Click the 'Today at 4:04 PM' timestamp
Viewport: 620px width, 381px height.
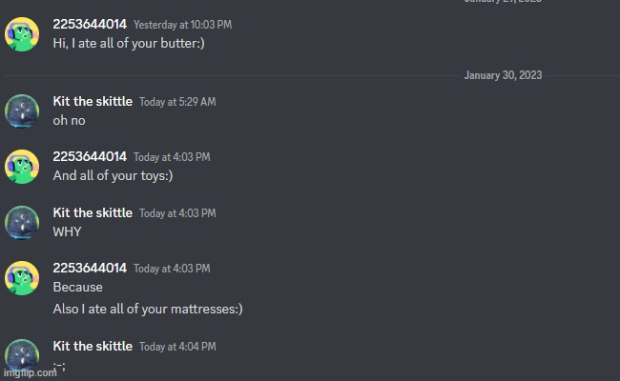pyautogui.click(x=177, y=347)
